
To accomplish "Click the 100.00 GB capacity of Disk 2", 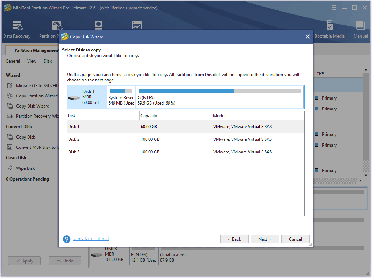I will [150, 139].
